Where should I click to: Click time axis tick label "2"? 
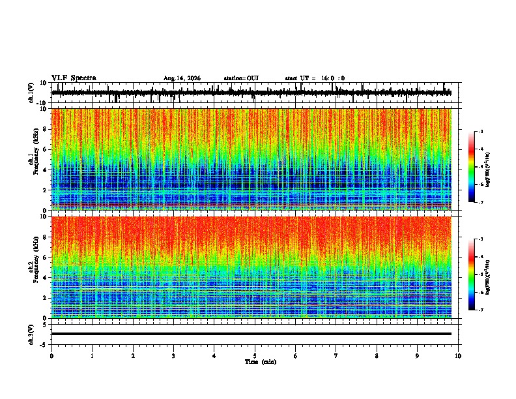tap(133, 356)
